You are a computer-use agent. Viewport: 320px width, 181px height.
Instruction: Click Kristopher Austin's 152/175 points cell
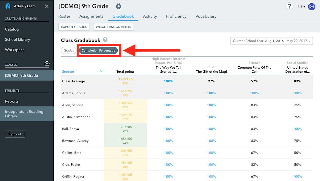pyautogui.click(x=125, y=117)
